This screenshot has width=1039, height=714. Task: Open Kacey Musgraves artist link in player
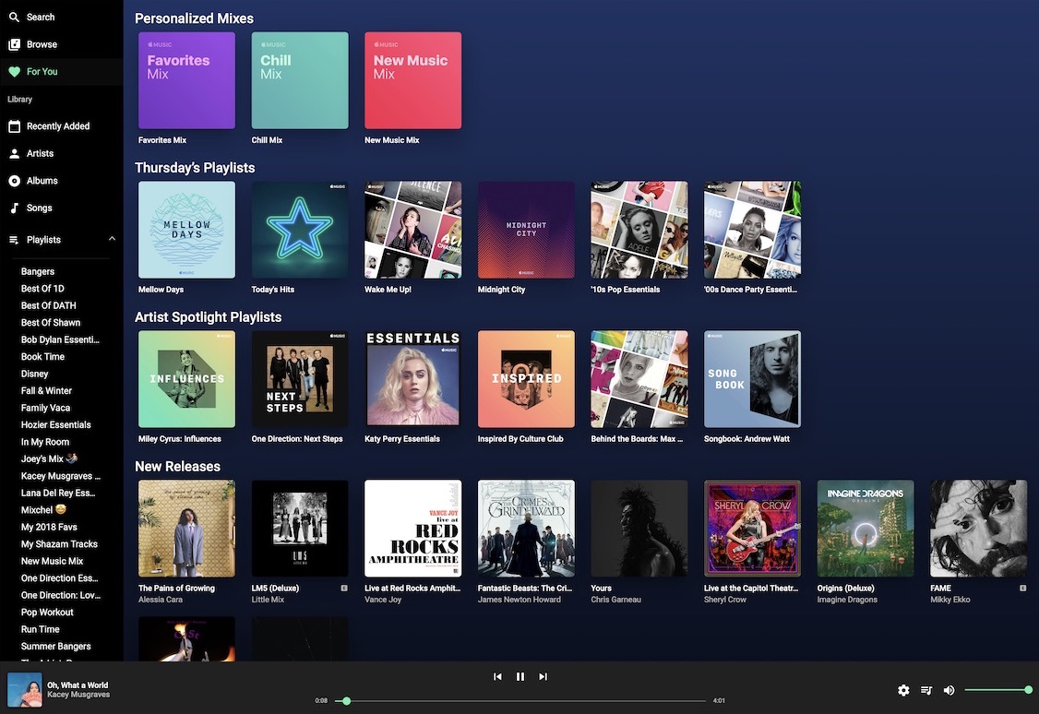tap(78, 695)
